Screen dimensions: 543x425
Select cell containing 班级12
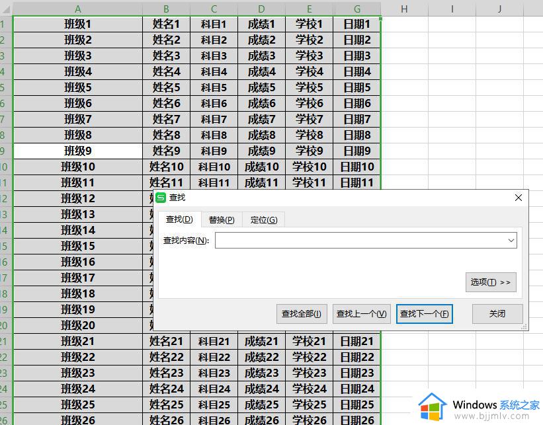pyautogui.click(x=78, y=199)
